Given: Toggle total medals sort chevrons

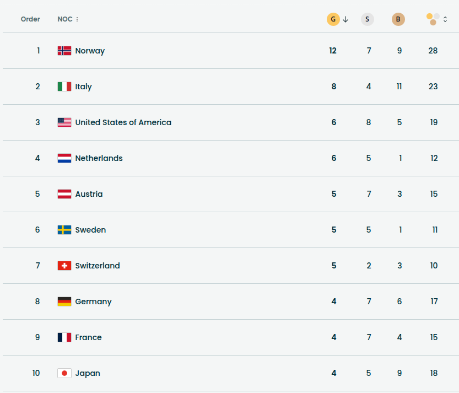Looking at the screenshot, I should [x=445, y=19].
